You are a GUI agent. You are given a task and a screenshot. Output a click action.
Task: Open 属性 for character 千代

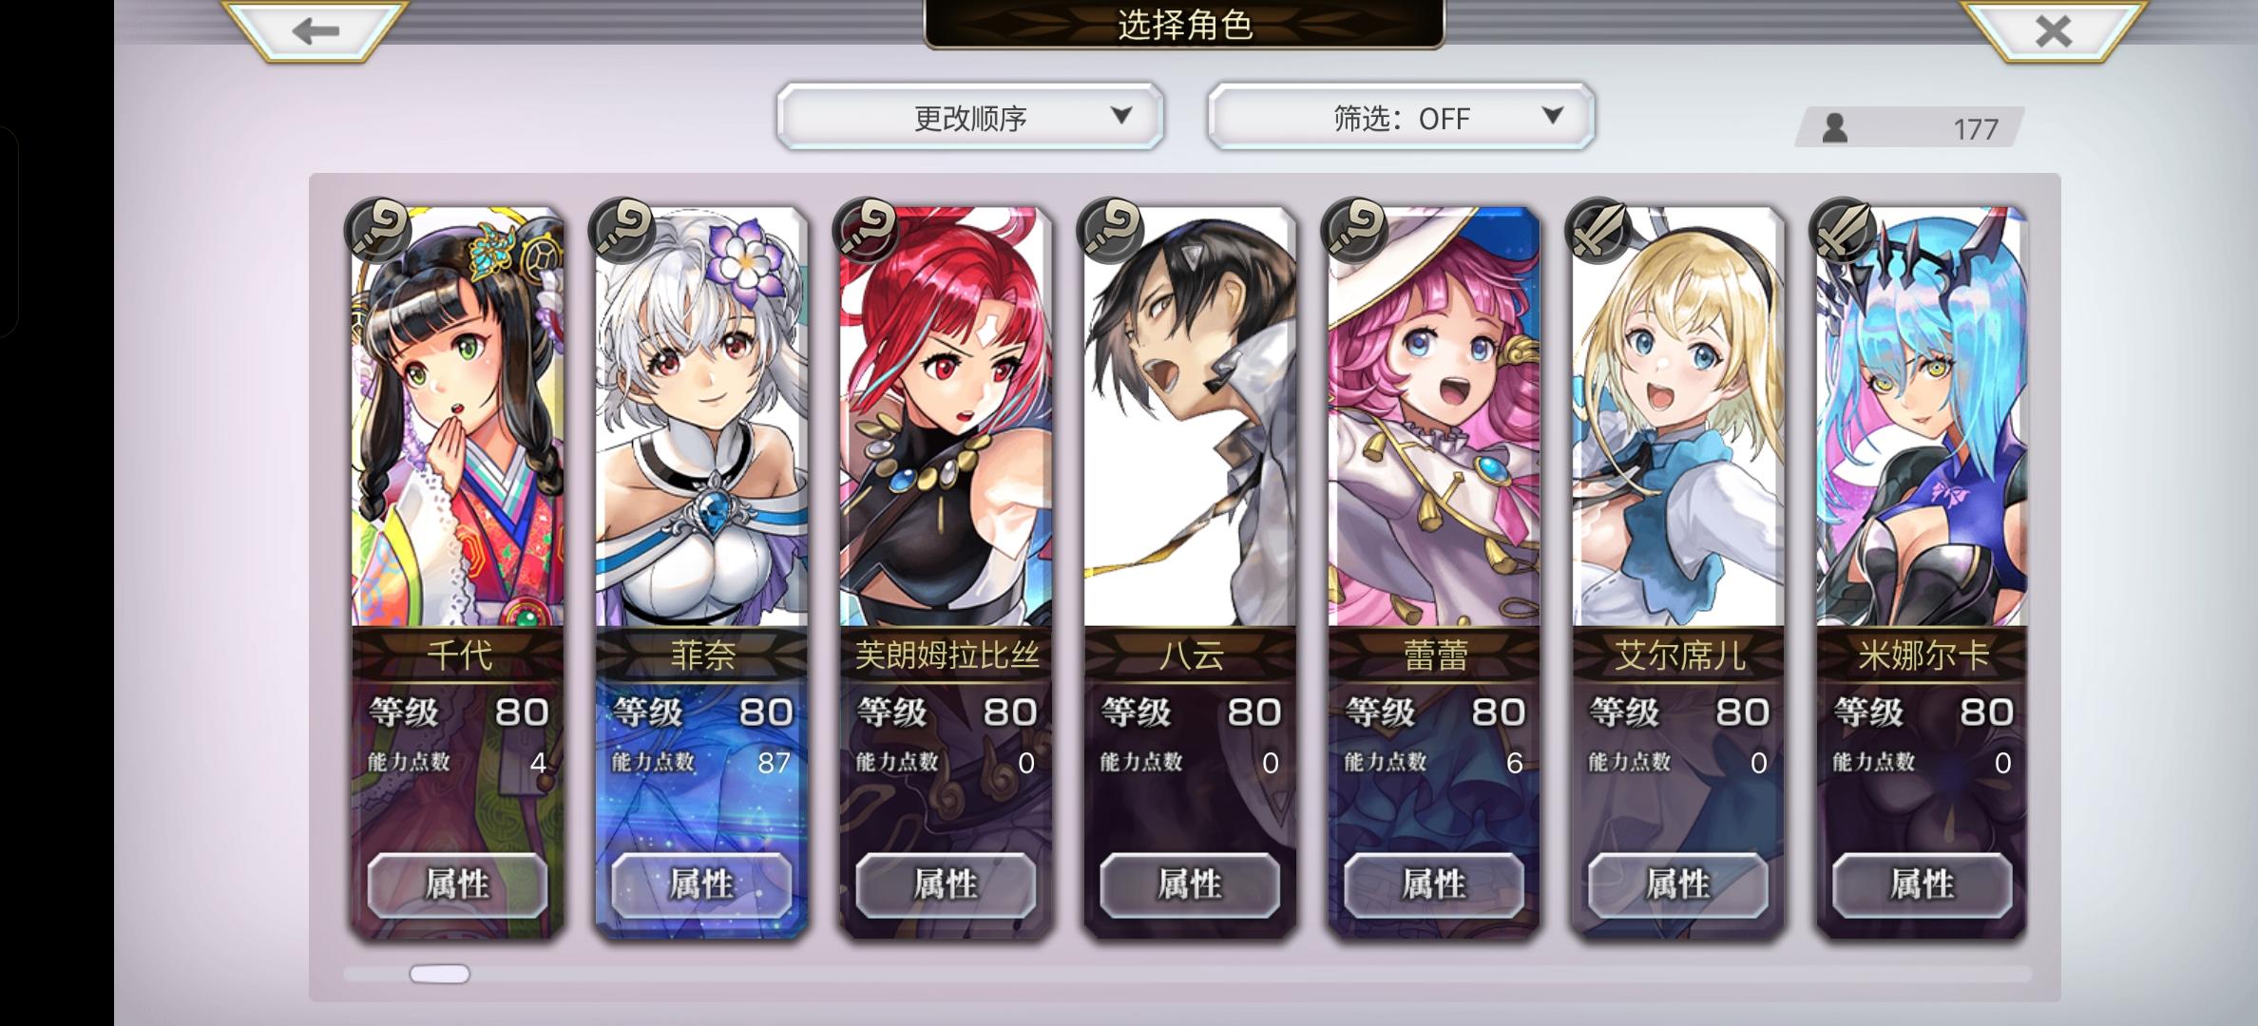coord(457,884)
